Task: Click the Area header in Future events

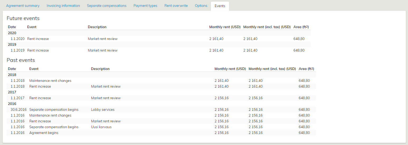Action: coord(301,27)
